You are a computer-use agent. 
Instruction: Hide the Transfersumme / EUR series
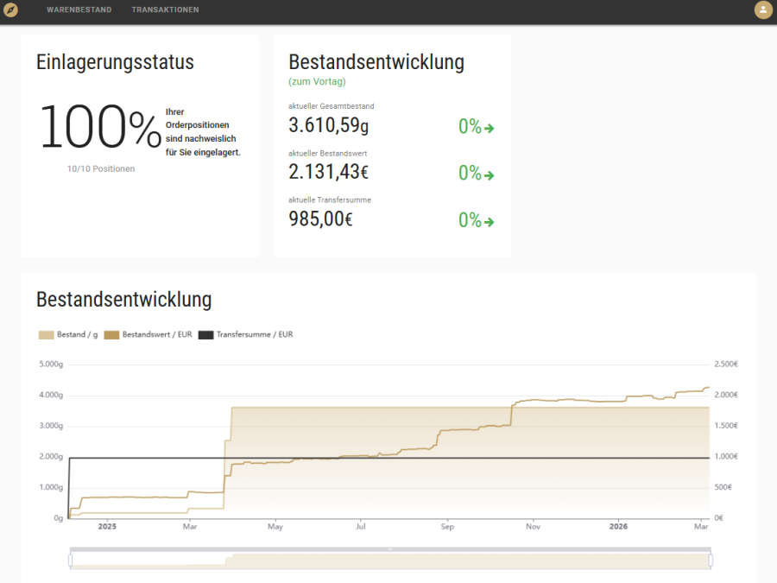(245, 334)
